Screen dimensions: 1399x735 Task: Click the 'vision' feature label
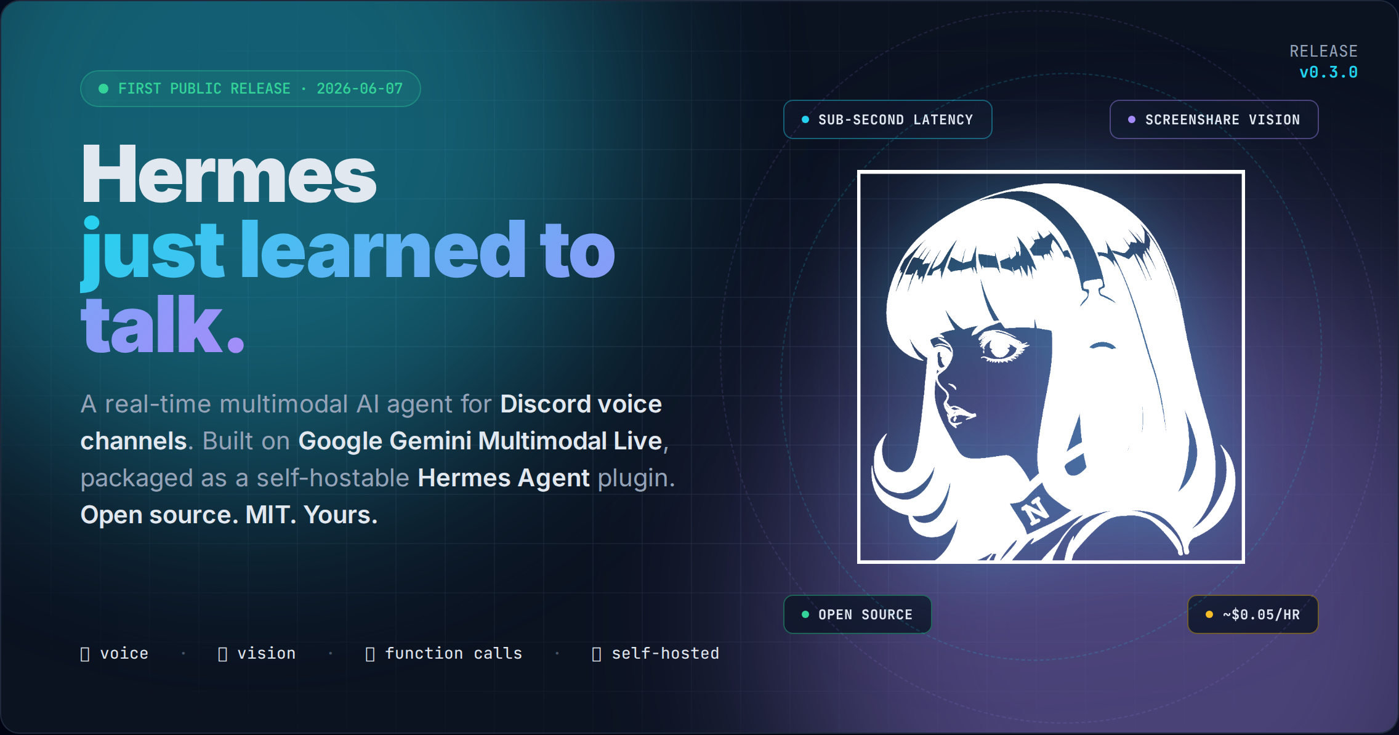267,653
